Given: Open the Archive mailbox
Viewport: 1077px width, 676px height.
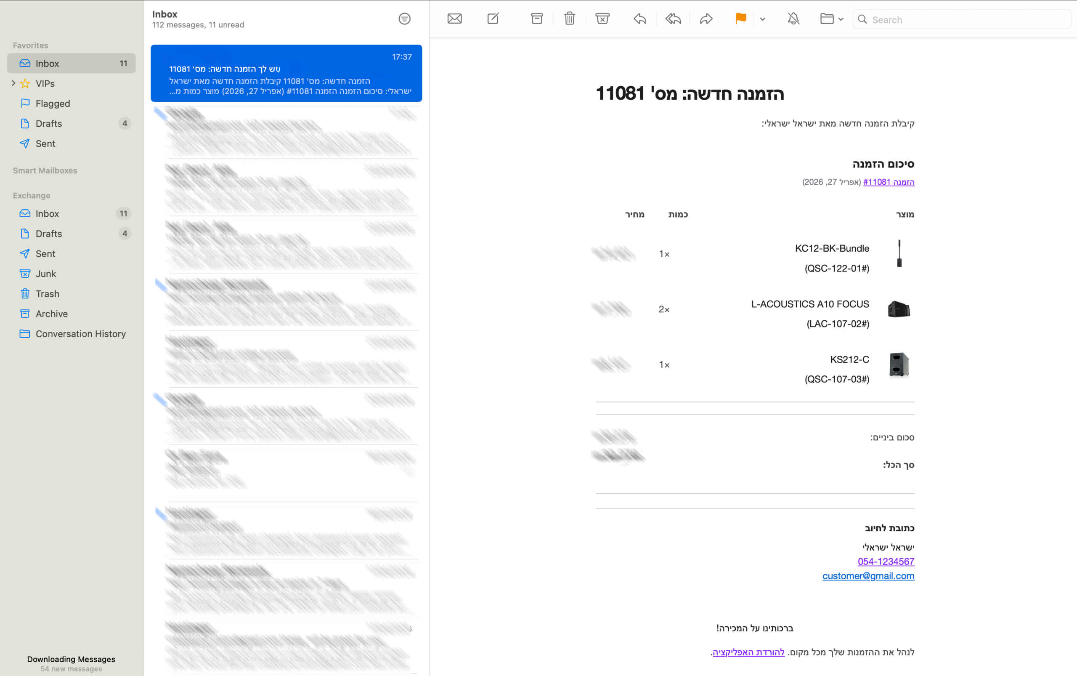Looking at the screenshot, I should 51,314.
